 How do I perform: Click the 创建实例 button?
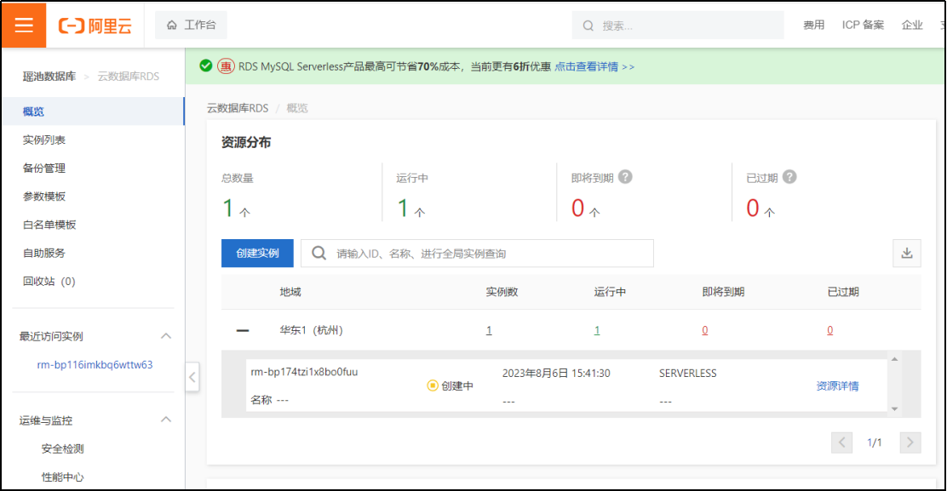(257, 254)
